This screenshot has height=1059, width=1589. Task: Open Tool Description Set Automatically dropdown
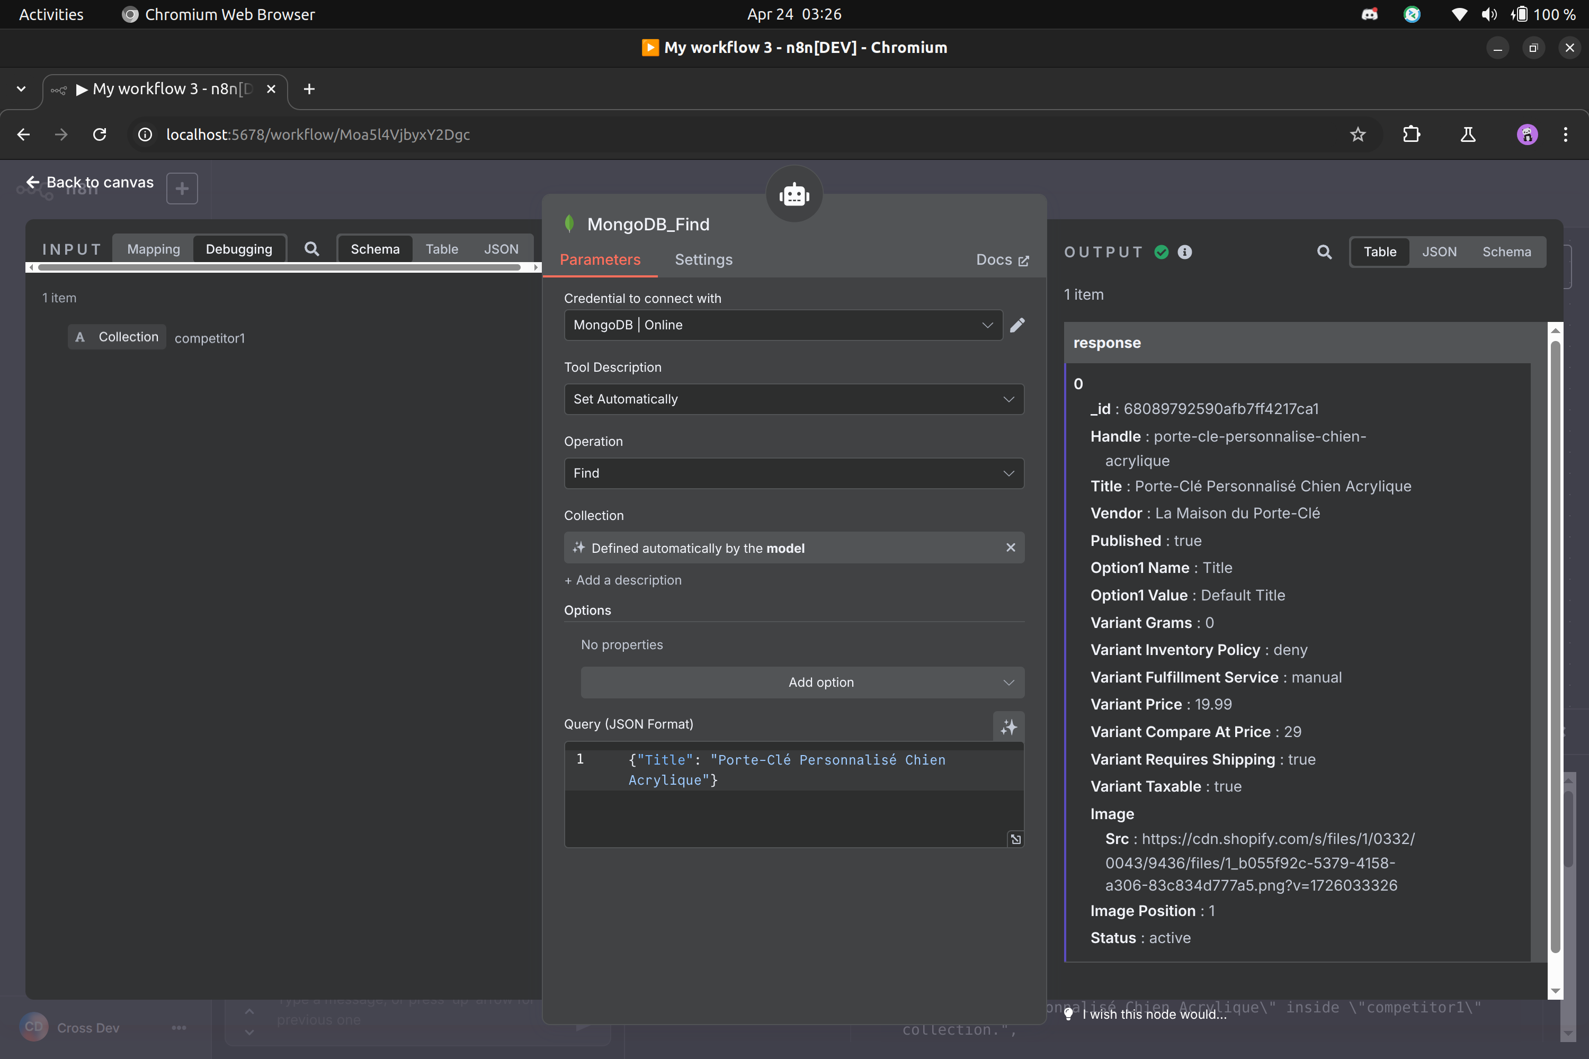coord(794,399)
